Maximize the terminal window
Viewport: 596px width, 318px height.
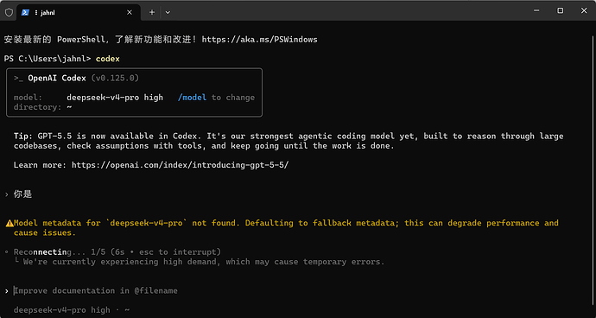pos(561,10)
